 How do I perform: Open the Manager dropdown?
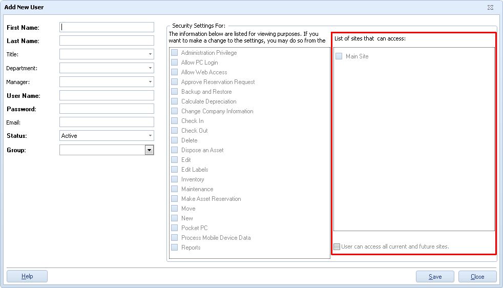(150, 82)
